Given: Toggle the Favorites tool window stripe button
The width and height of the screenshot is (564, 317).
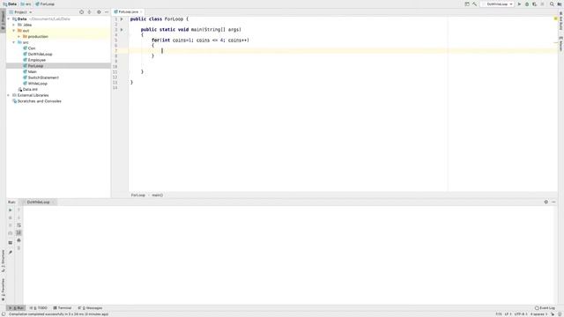Looking at the screenshot, I should (3, 290).
